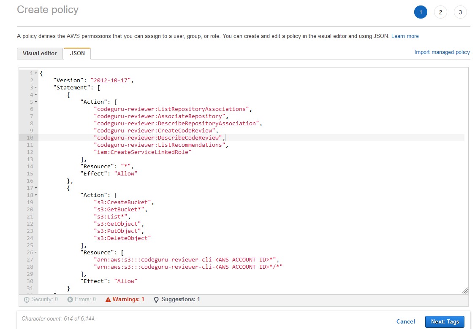Click "codeguru-reviewer:CreateCodeReview" on line 9
The height and width of the screenshot is (329, 475).
(155, 130)
